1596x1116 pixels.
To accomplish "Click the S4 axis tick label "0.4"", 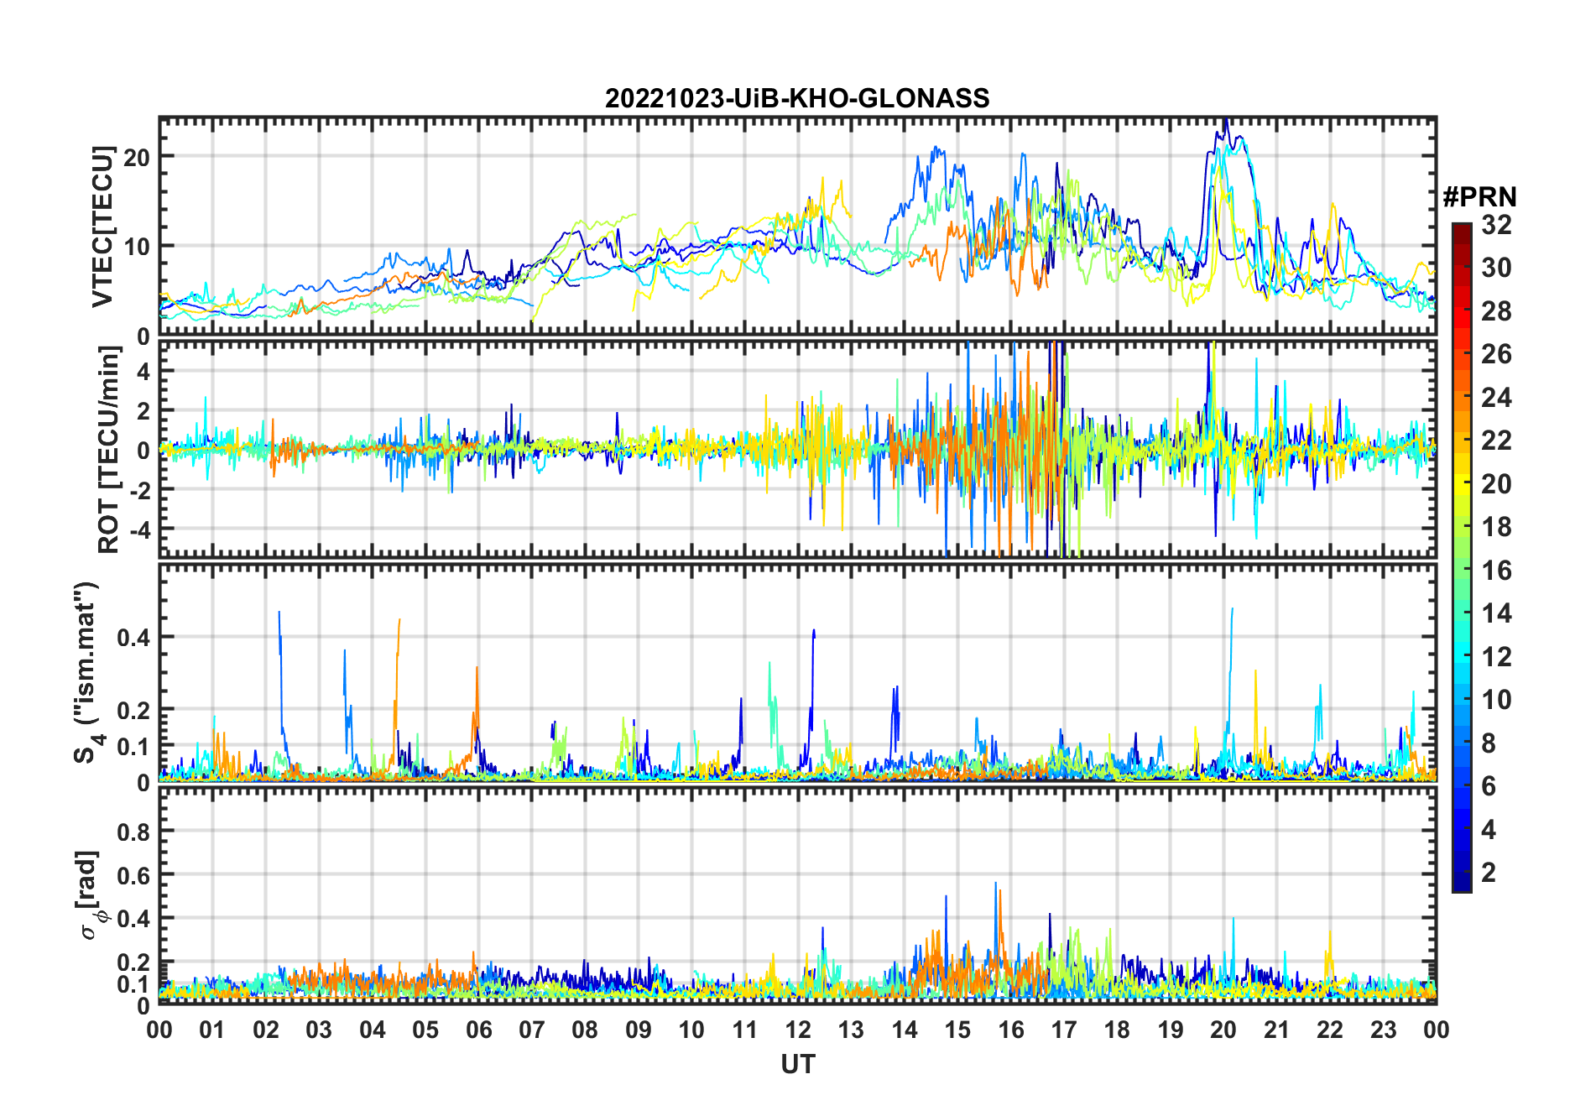I will point(133,638).
